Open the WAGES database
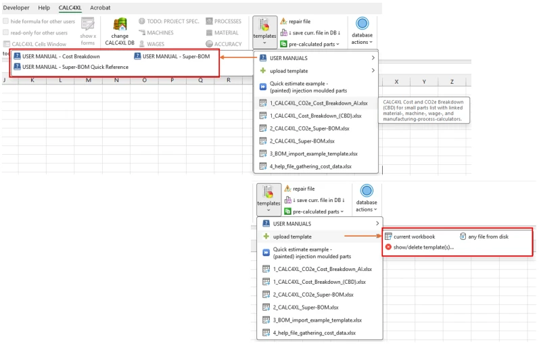 [x=151, y=44]
